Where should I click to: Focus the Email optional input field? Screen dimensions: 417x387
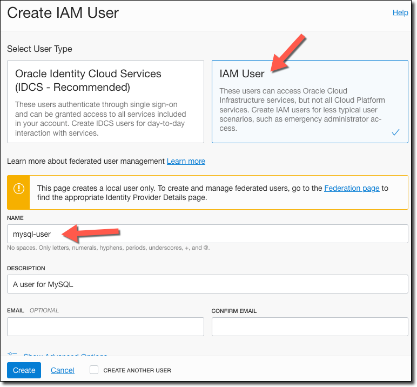click(105, 326)
